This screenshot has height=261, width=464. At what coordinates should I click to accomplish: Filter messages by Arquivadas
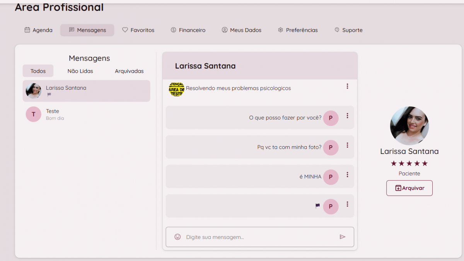click(x=129, y=71)
